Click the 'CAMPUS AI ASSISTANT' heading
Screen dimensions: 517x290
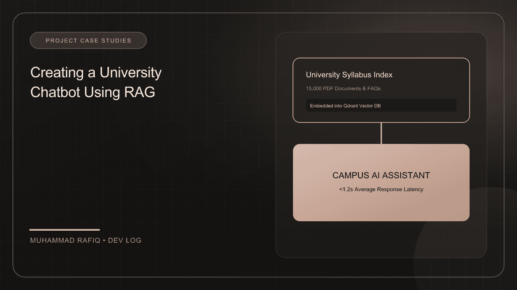click(x=381, y=175)
